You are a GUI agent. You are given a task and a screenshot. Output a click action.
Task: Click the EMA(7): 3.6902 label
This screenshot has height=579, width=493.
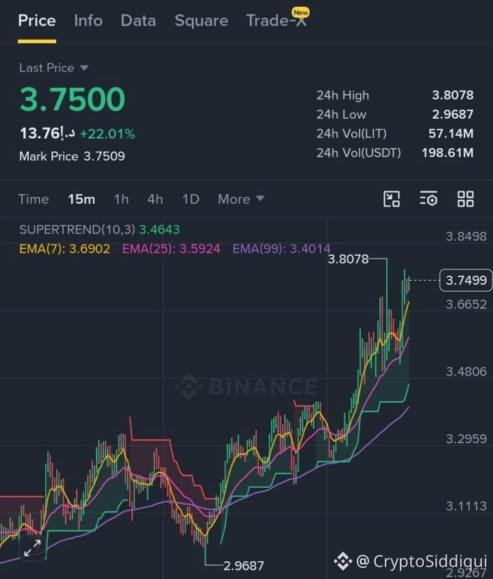64,249
